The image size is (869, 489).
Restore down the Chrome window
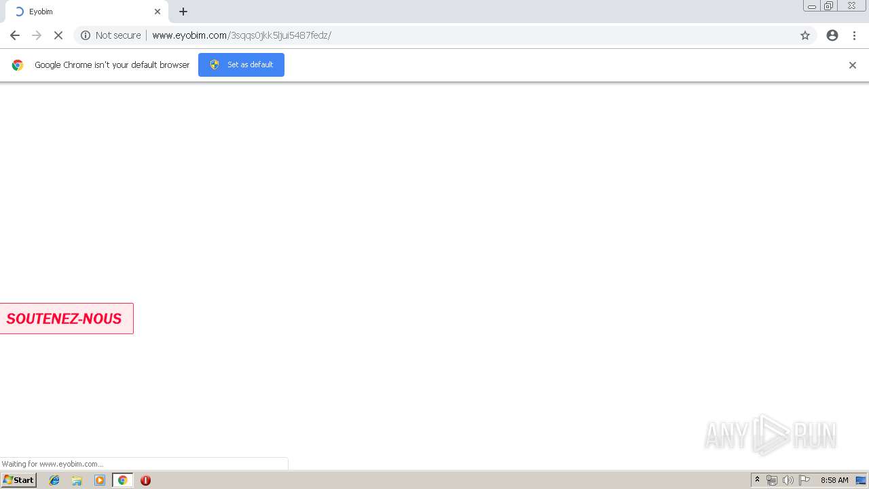pos(829,6)
